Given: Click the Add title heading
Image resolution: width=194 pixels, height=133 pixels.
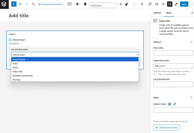Looking at the screenshot, I should (19, 16).
